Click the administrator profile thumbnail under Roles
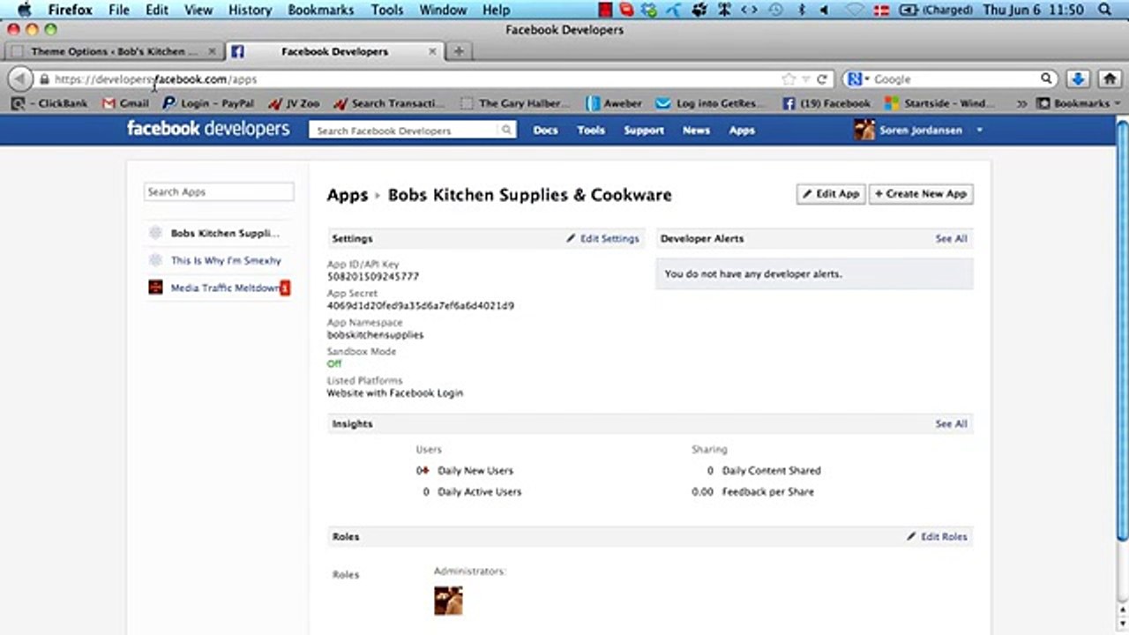This screenshot has width=1129, height=635. [448, 601]
